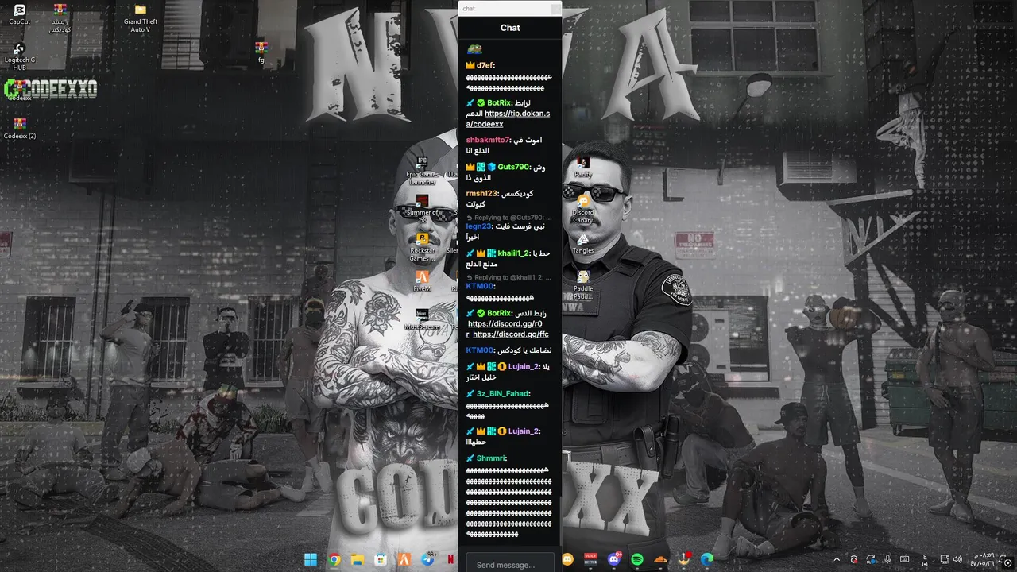The image size is (1017, 572).
Task: Open Netflix from the taskbar
Action: (450, 559)
